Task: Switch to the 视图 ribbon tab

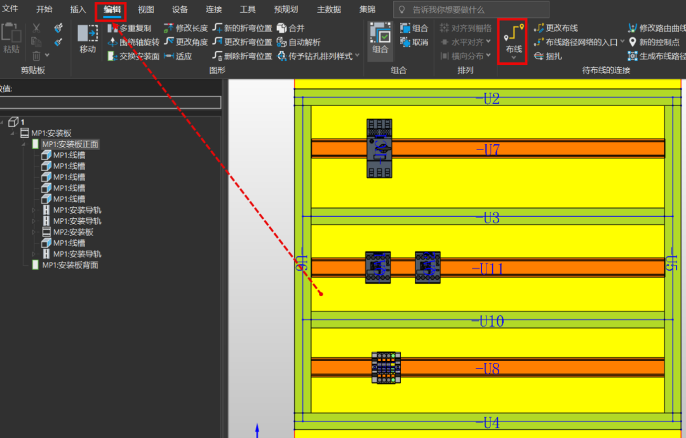Action: 145,9
